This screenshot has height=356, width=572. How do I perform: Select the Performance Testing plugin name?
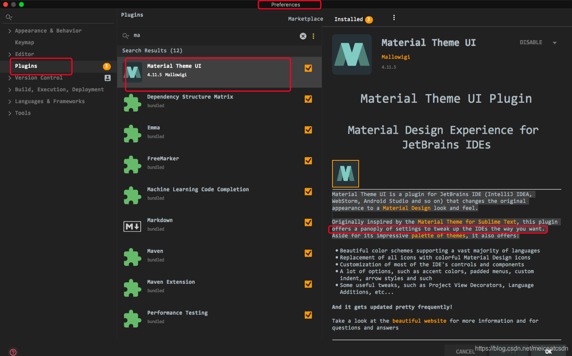click(x=178, y=313)
